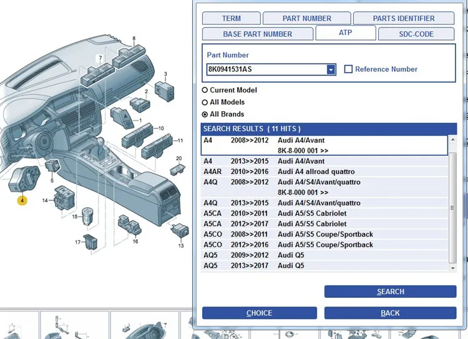468x339 pixels.
Task: Open the PARTS IDENTIFIER tab
Action: [x=404, y=18]
